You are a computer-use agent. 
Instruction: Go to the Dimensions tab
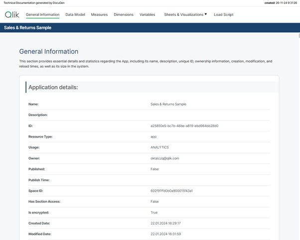click(124, 15)
